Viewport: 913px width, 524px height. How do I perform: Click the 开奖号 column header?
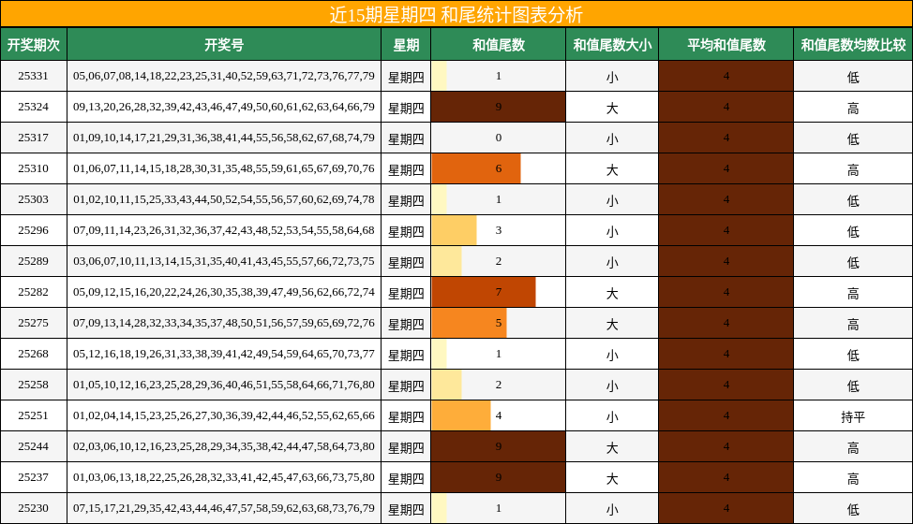point(224,44)
